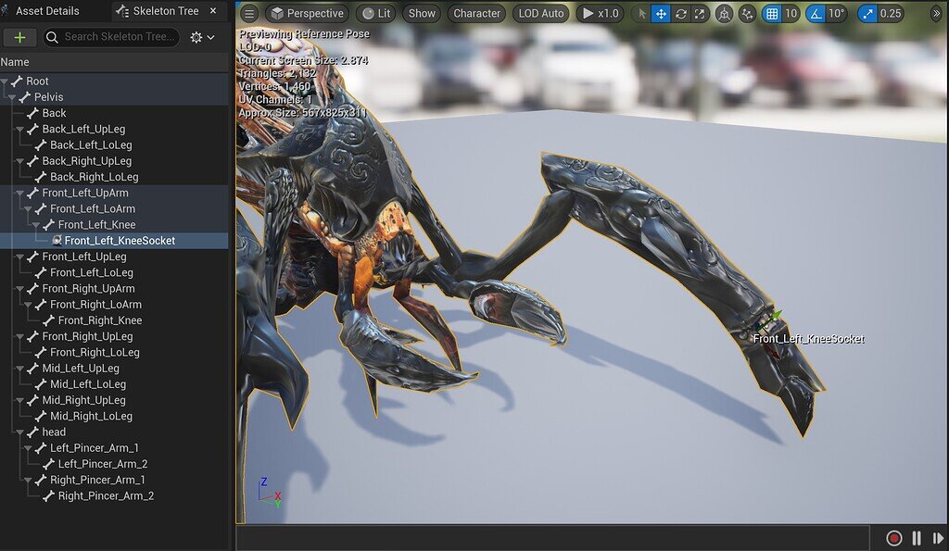Select Back_Left_LoLeg bone
949x551 pixels.
pyautogui.click(x=91, y=145)
